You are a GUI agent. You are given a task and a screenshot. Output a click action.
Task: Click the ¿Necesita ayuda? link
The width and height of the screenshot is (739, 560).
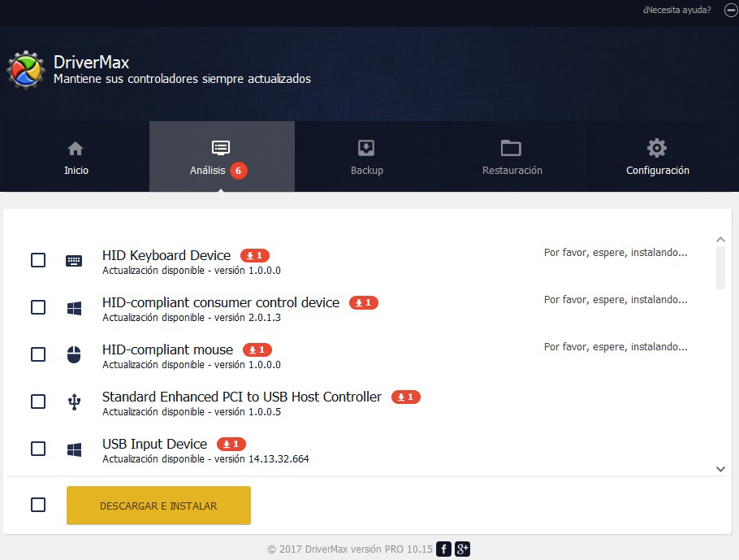(676, 10)
